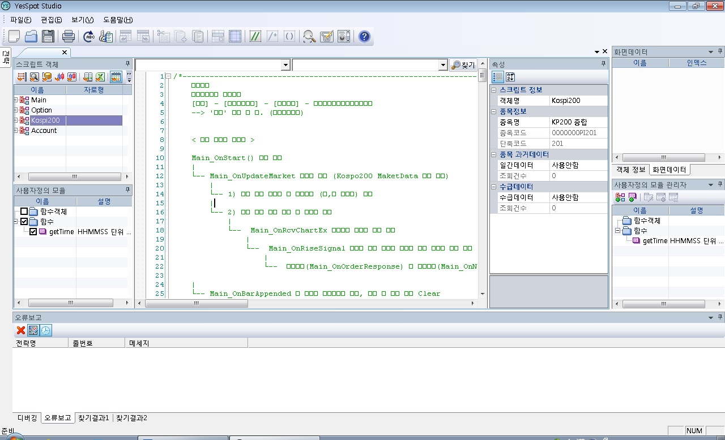Open the left combo box above code editor

pos(285,65)
